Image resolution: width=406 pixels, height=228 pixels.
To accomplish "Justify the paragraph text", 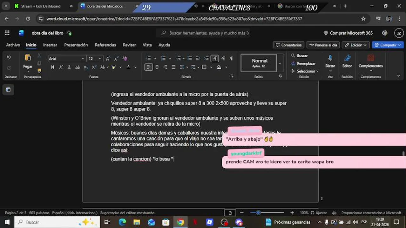I will (x=173, y=67).
